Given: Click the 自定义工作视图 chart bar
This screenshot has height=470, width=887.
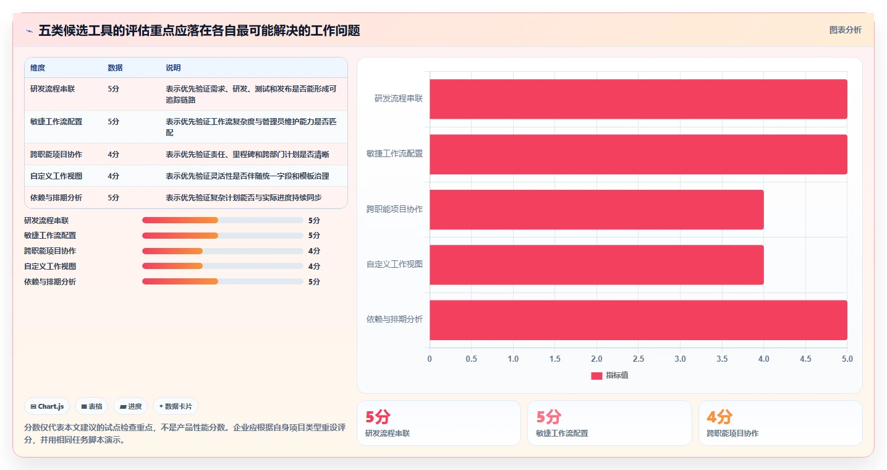Looking at the screenshot, I should tap(596, 265).
